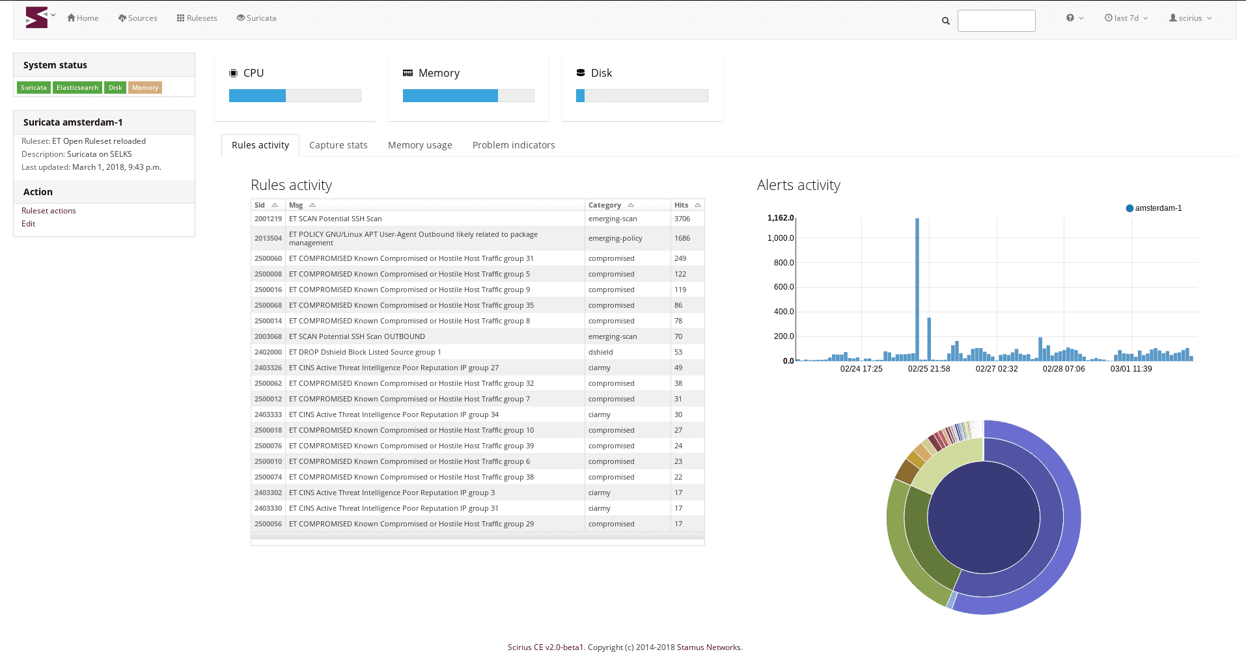Click the Elasticsearch status badge
This screenshot has width=1246, height=665.
click(x=77, y=88)
